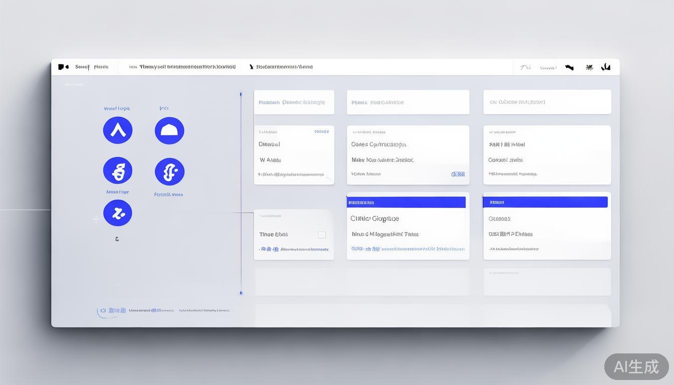Click the small arrow before the second header title
This screenshot has height=385, width=674.
251,67
